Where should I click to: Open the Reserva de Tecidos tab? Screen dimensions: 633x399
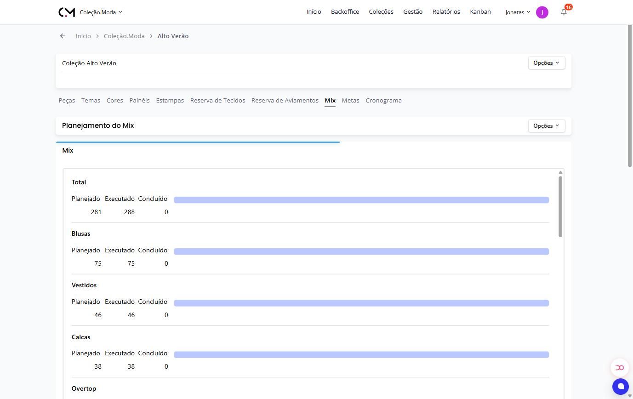point(217,101)
